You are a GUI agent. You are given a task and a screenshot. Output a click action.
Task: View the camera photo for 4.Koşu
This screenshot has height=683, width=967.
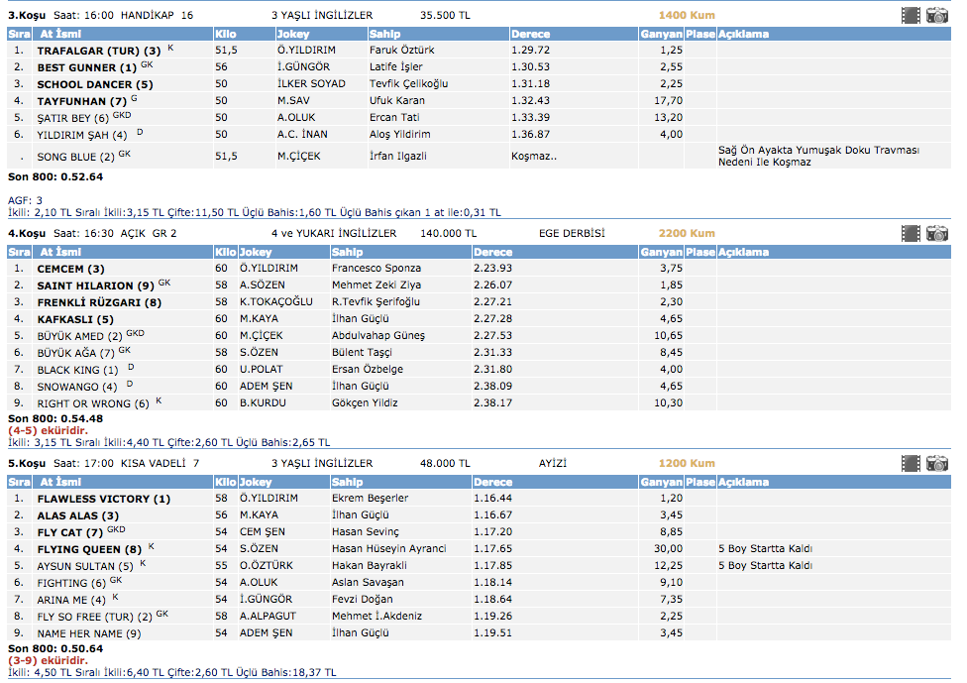pos(937,233)
